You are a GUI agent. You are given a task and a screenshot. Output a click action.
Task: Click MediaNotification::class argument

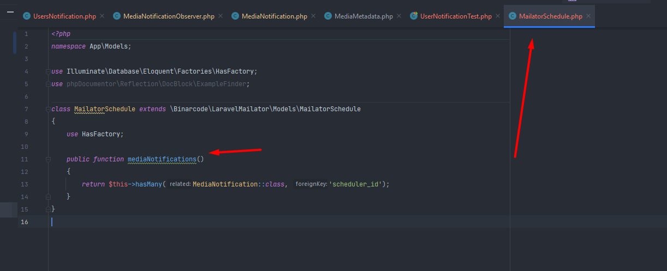point(240,184)
